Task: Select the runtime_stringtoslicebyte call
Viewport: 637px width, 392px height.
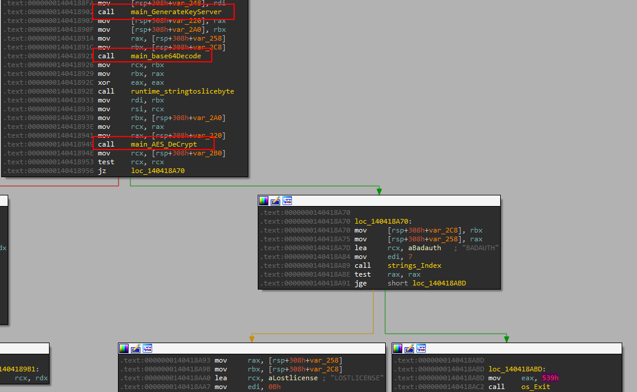Action: 182,91
